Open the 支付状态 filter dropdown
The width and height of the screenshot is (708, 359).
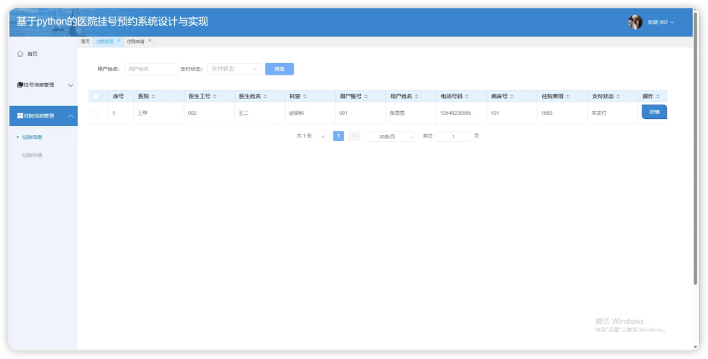coord(234,69)
